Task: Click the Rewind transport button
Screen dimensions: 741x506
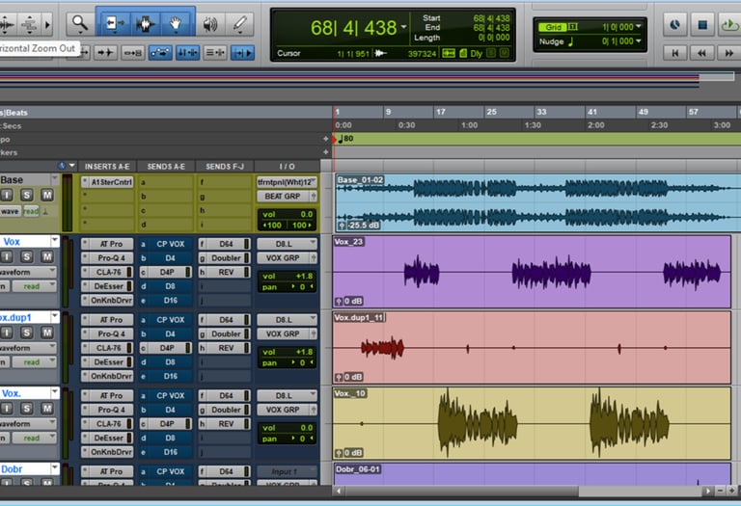Action: 701,53
